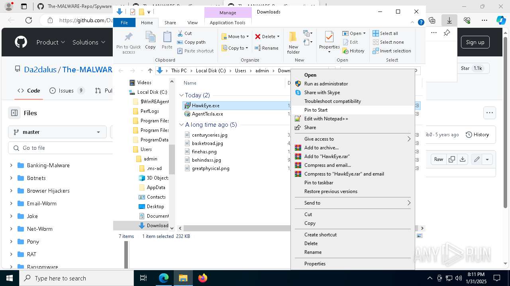Viewport: 510px width, 286px height.
Task: Open Task View on taskbar
Action: tap(143, 278)
